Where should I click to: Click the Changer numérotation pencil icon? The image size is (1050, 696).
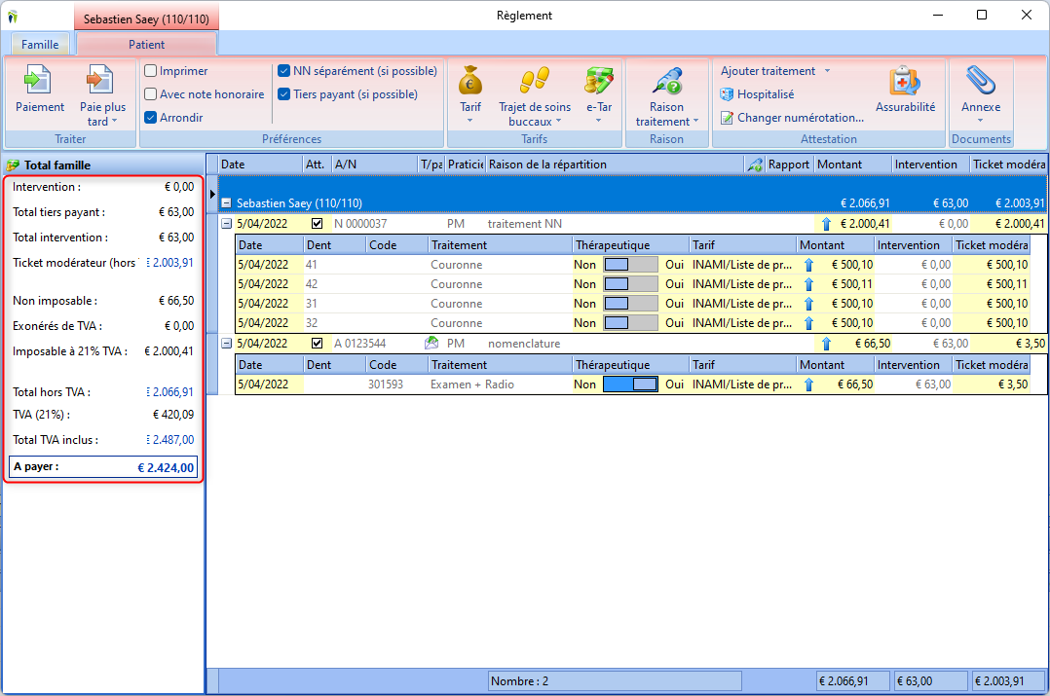click(x=727, y=118)
